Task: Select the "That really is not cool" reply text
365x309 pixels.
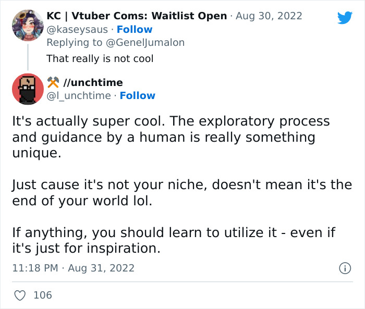Action: [100, 58]
